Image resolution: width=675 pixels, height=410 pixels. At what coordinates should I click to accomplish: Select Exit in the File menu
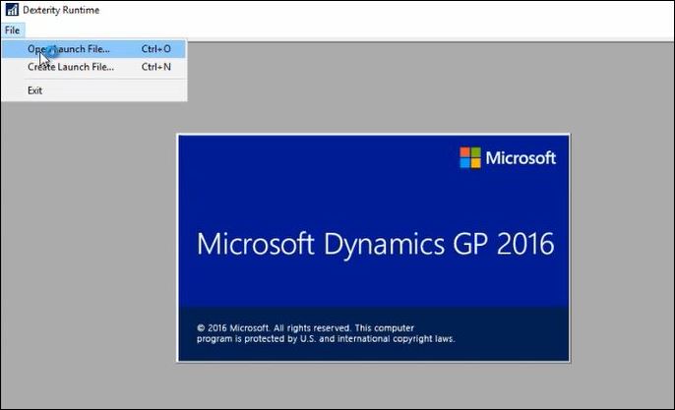(x=35, y=90)
